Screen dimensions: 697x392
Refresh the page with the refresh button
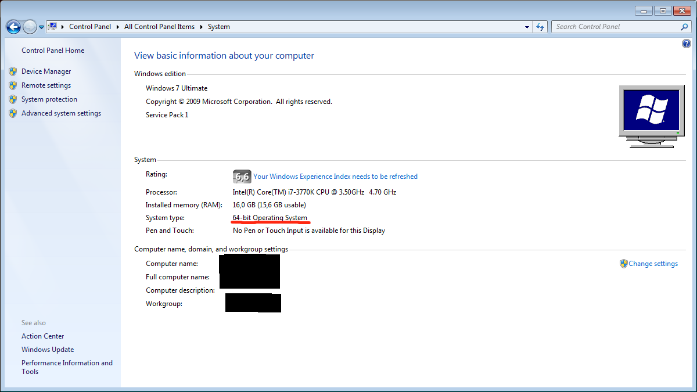point(541,27)
